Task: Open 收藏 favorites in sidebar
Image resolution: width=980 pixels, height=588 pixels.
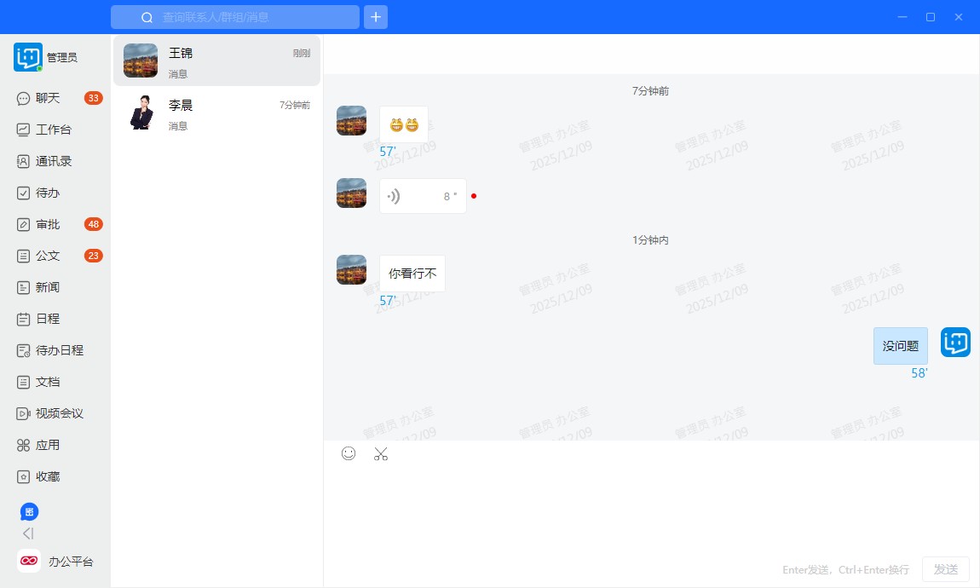Action: pyautogui.click(x=48, y=476)
